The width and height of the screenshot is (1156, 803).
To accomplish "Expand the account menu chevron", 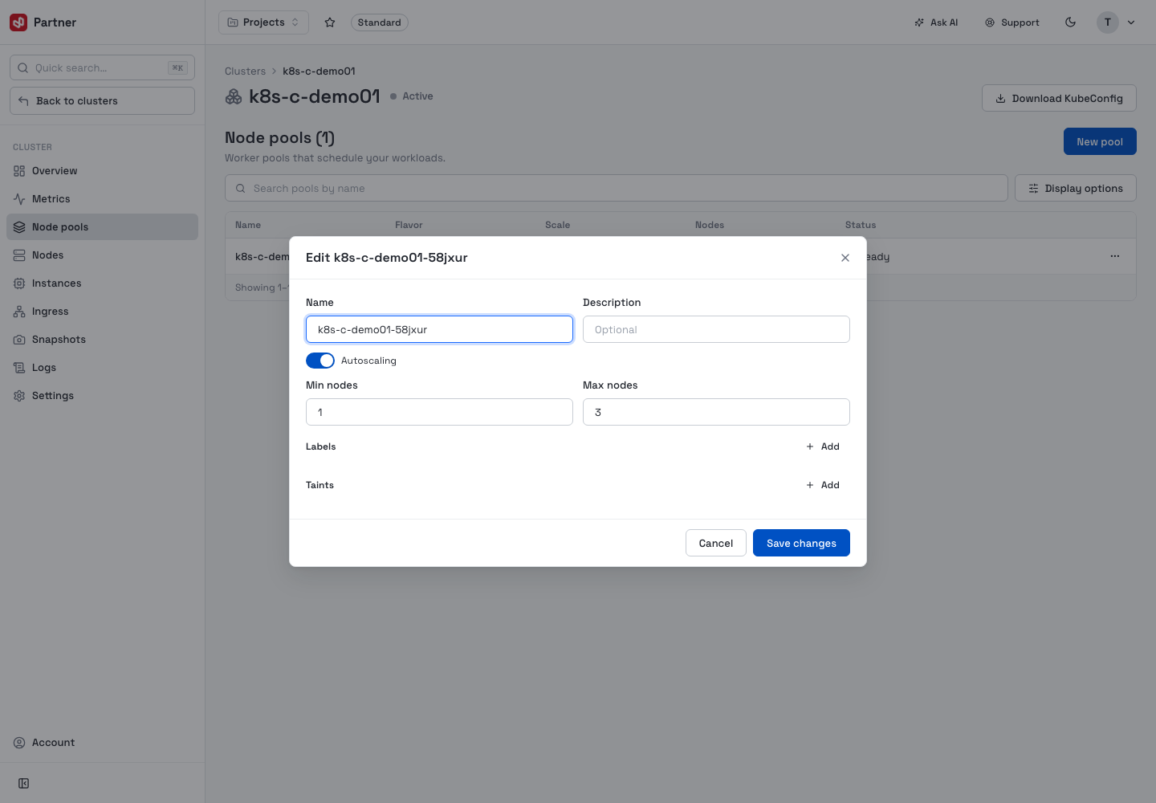I will pos(1131,22).
